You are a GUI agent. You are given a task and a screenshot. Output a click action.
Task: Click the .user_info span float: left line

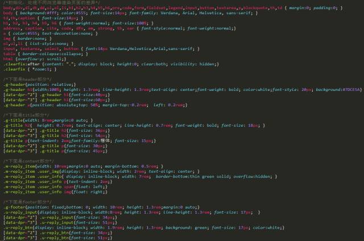(x=55, y=187)
